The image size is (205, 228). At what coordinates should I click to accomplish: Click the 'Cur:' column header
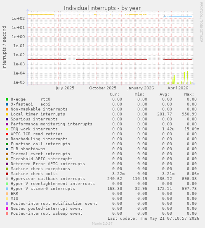click(x=115, y=94)
